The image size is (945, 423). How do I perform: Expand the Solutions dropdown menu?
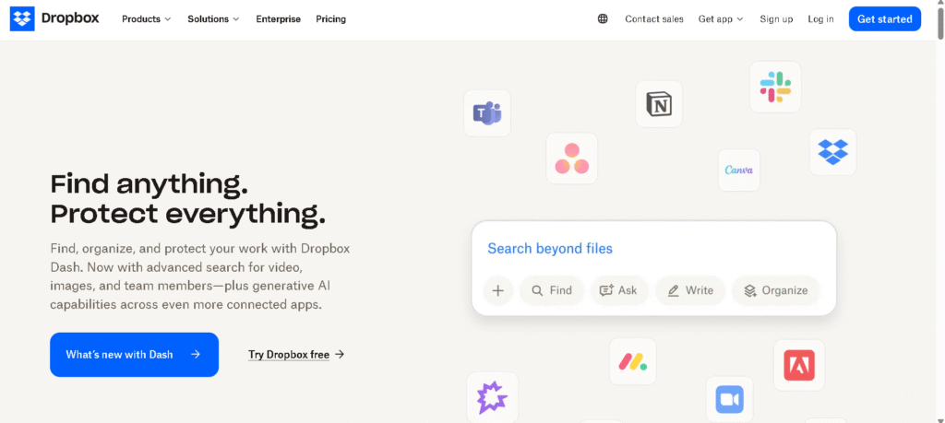213,19
